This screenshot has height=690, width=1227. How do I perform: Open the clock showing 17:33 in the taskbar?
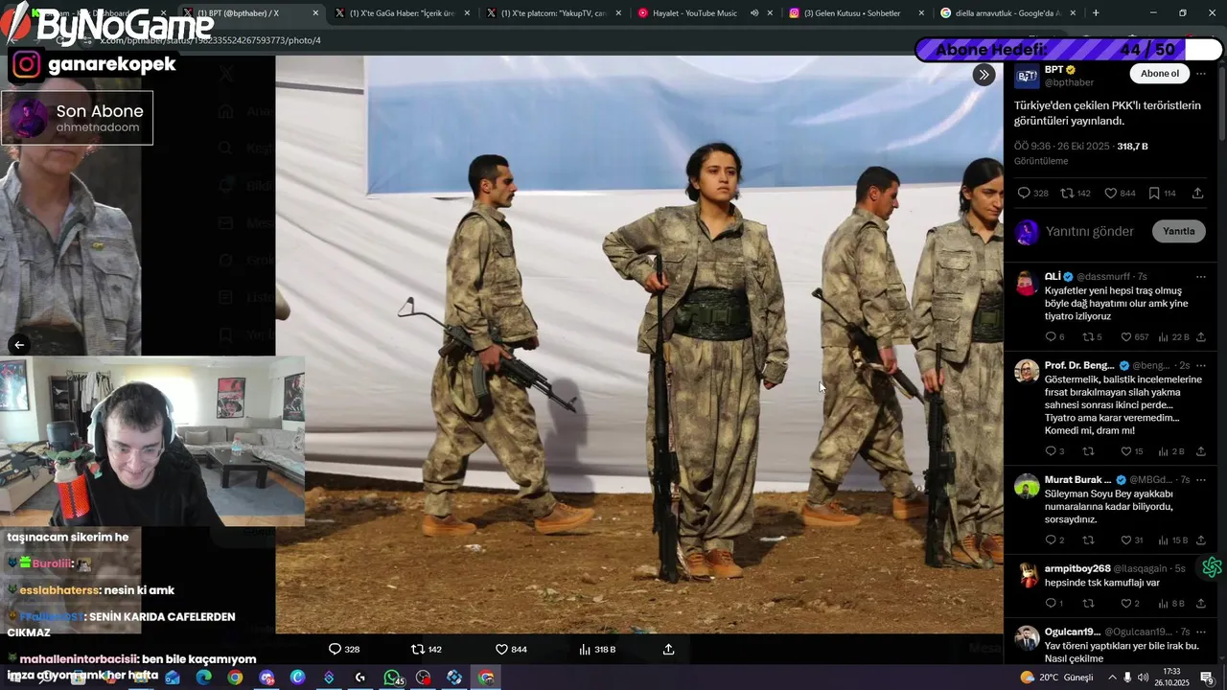1171,678
